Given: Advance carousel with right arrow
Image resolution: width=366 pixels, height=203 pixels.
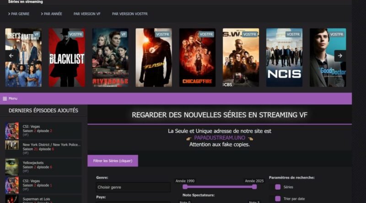Looking at the screenshot, I should pos(340,56).
